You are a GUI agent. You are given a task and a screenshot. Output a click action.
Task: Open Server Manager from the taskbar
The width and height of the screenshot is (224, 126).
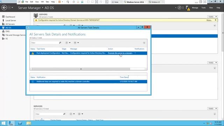point(11,123)
